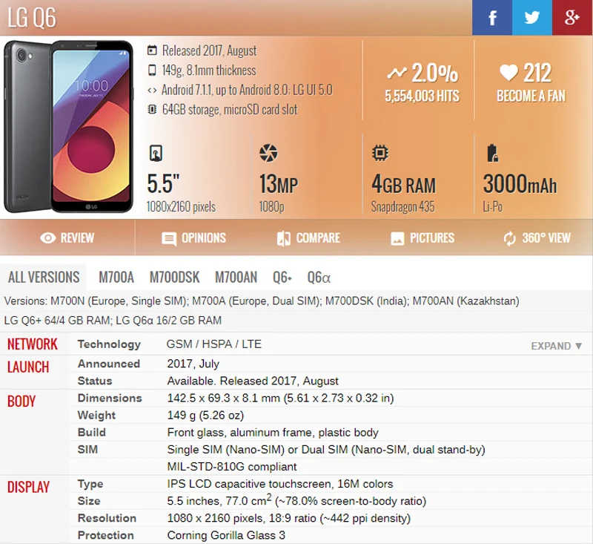Click the DISPLAY section heading
593x544 pixels.
28,487
